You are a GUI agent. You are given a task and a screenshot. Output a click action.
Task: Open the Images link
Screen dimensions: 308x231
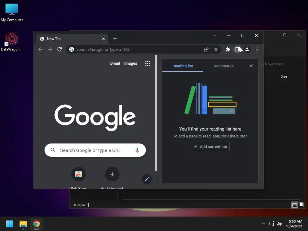click(131, 63)
